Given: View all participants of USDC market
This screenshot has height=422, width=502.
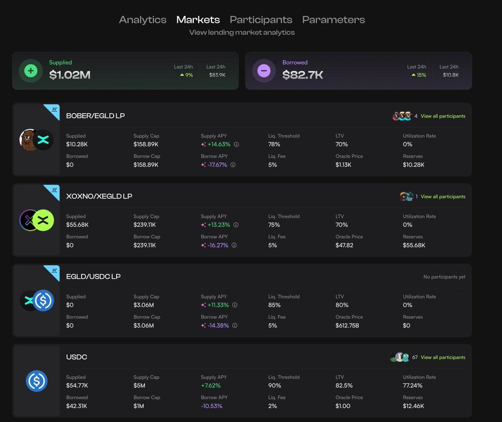Looking at the screenshot, I should pos(443,357).
